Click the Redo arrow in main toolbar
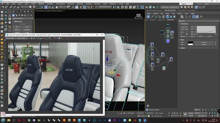This screenshot has height=123, width=220. click(x=7, y=7)
